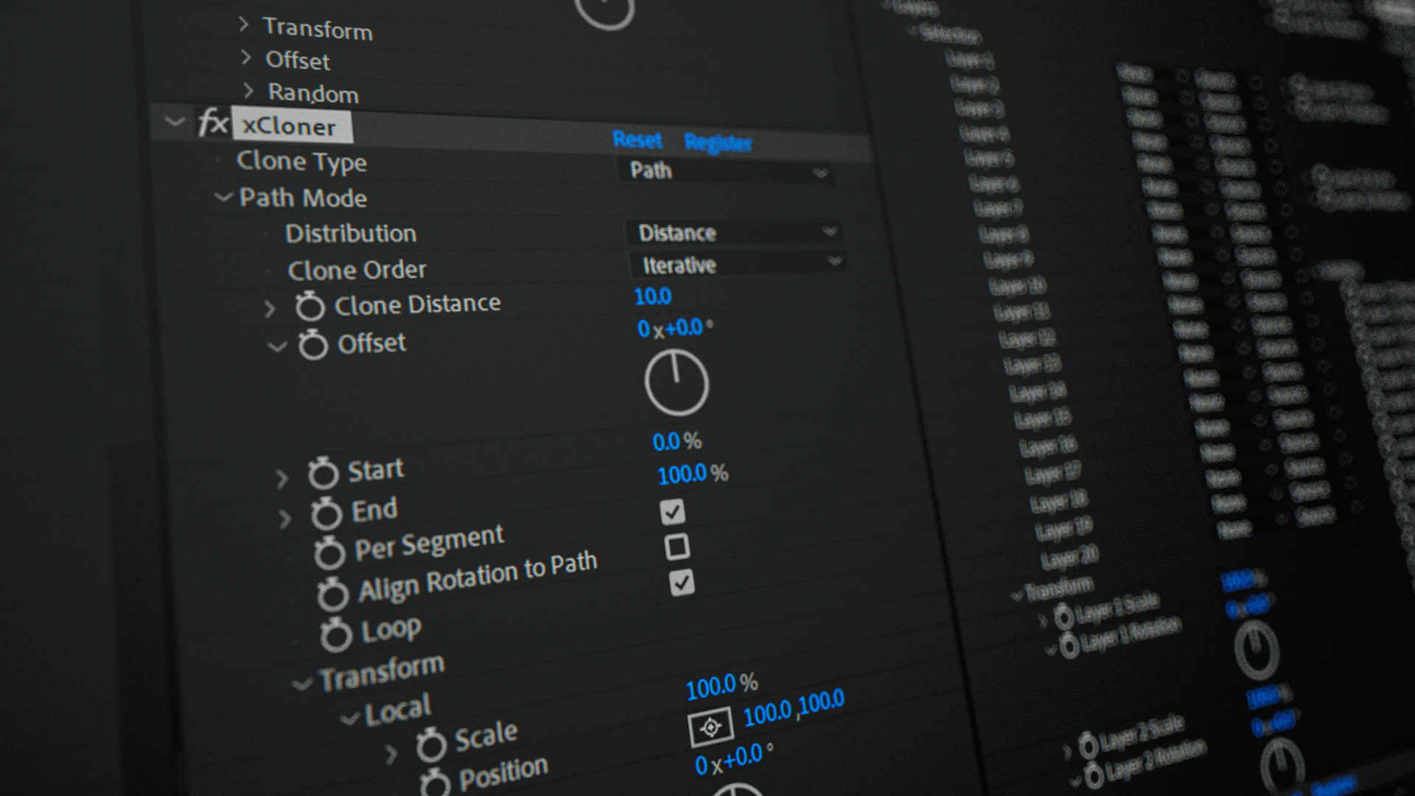The image size is (1415, 796).
Task: Toggle the Offset stopwatch keyframe icon
Action: pyautogui.click(x=312, y=344)
